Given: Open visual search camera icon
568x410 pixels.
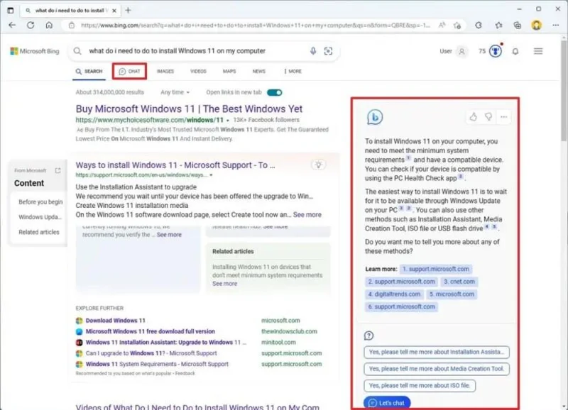Looking at the screenshot, I should coord(328,51).
